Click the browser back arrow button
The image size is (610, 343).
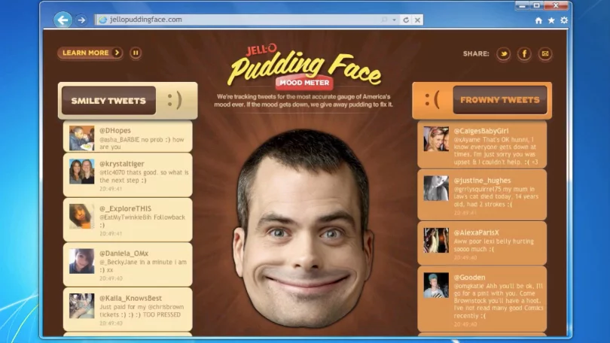(x=63, y=20)
